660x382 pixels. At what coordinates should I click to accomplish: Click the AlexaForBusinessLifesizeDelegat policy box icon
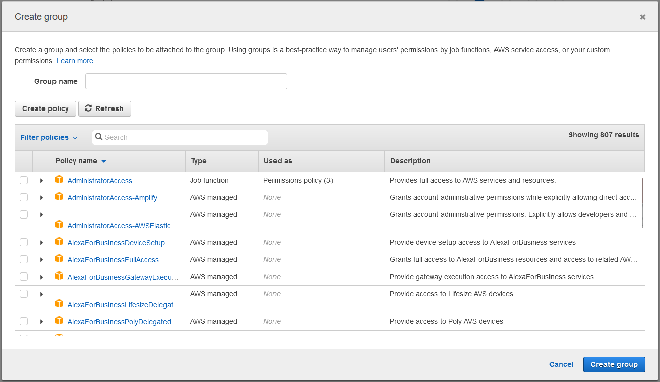click(x=59, y=304)
